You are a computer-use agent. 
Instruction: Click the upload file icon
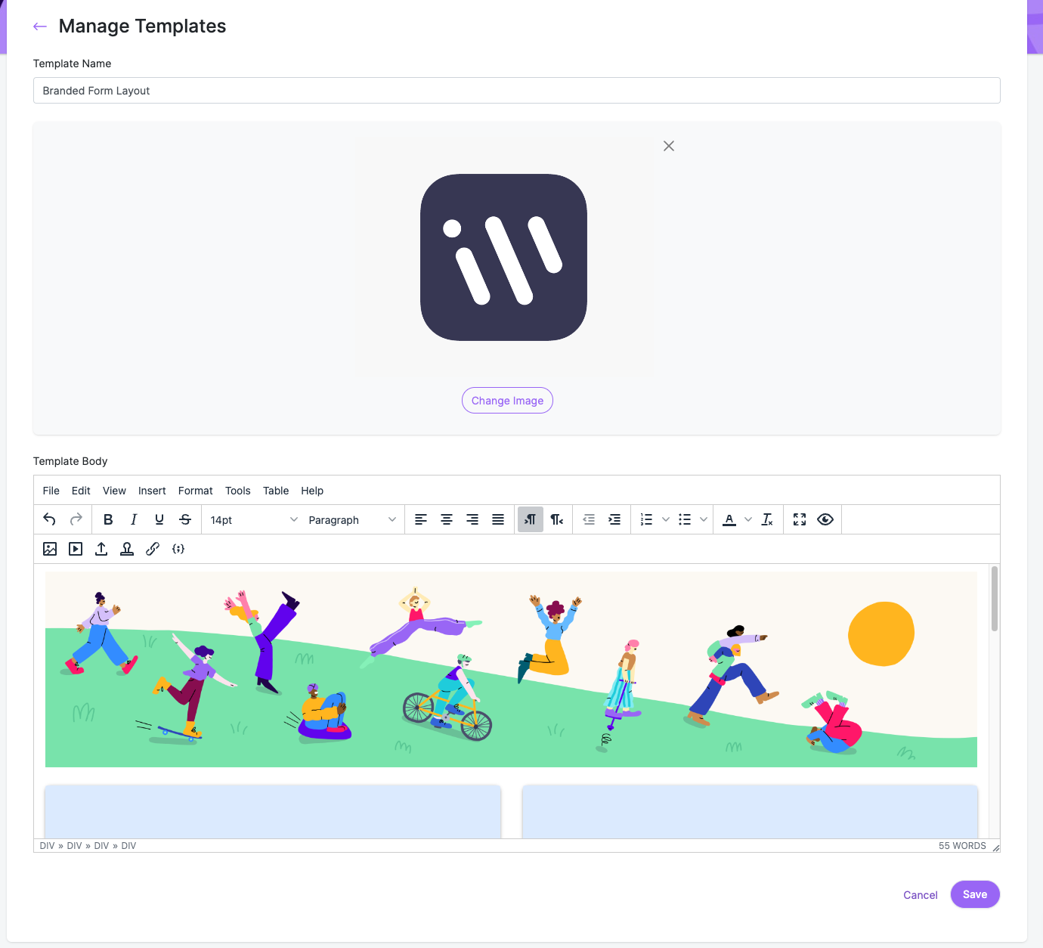[101, 549]
